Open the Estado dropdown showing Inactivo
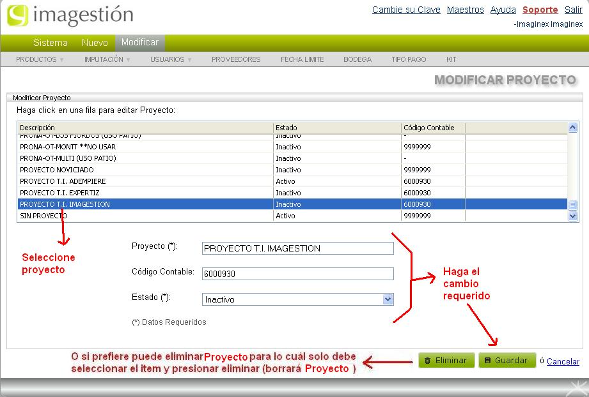 (297, 299)
